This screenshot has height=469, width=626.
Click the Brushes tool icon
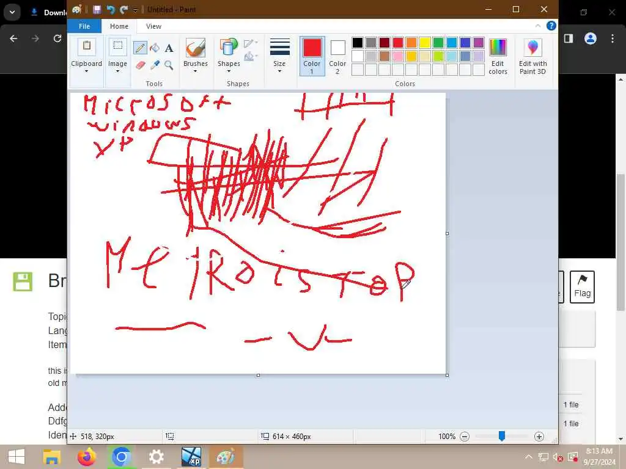195,48
